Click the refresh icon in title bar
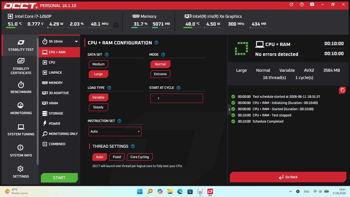This screenshot has width=350, height=197. tap(291, 5)
